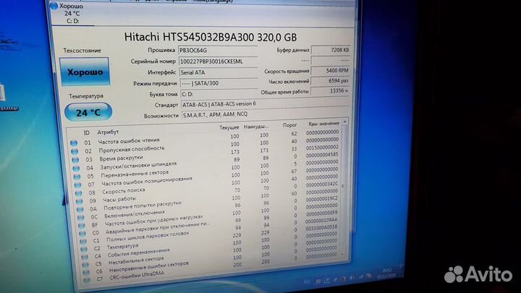Click the raw value 001500000002
This screenshot has width=521, height=293.
322,147
